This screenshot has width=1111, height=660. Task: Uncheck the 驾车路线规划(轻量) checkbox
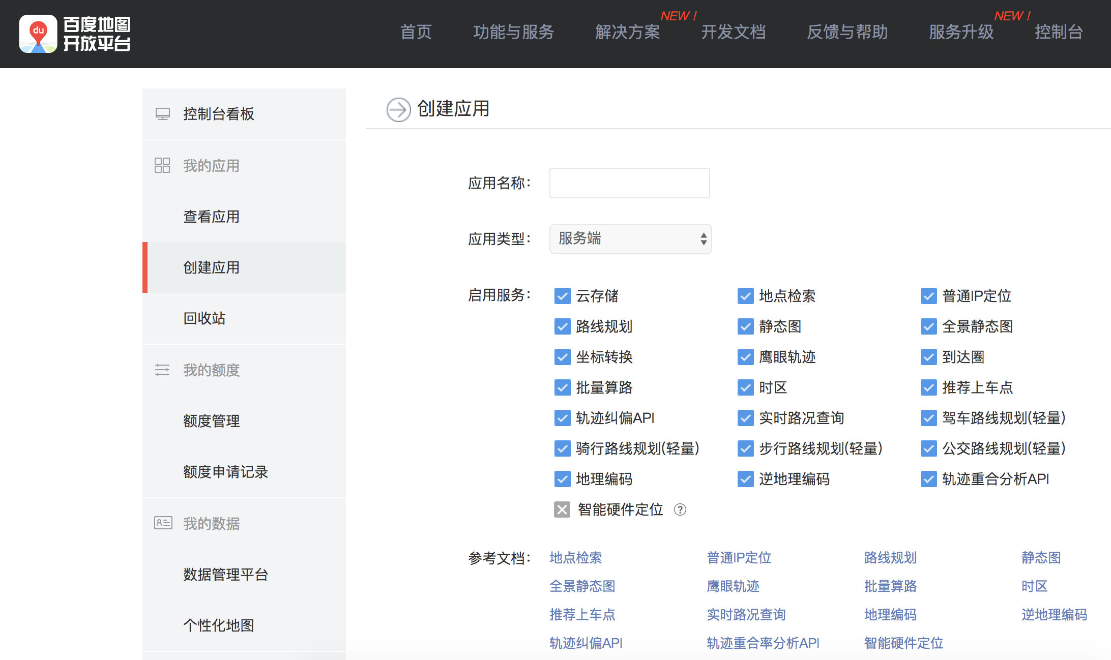[x=928, y=418]
